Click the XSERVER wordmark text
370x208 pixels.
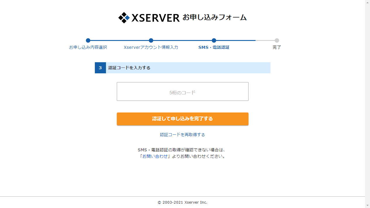click(155, 18)
